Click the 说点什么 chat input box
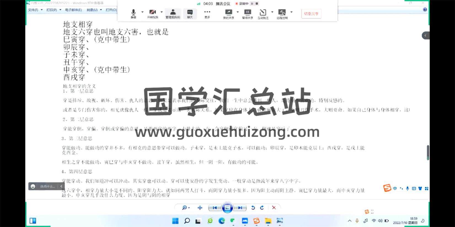 point(47,187)
